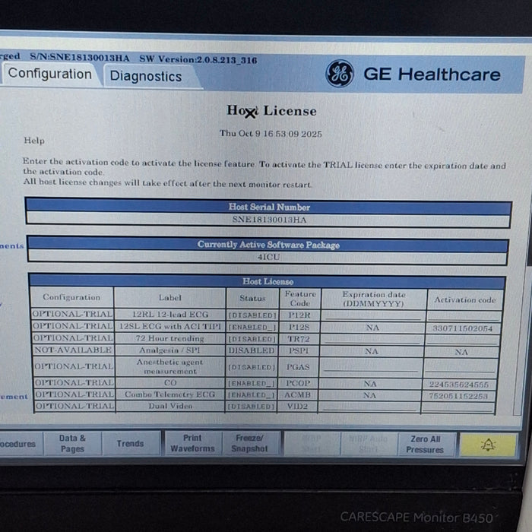This screenshot has width=532, height=532.
Task: Tap Freeze/Snapshot button
Action: tap(250, 443)
